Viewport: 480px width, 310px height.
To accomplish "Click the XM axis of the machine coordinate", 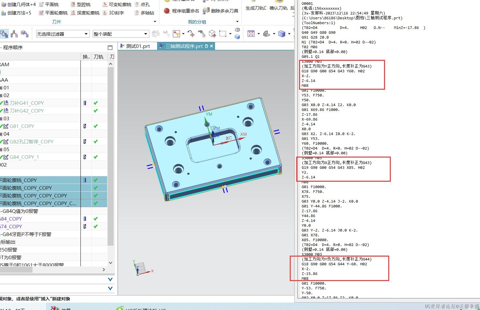I will coord(243,134).
